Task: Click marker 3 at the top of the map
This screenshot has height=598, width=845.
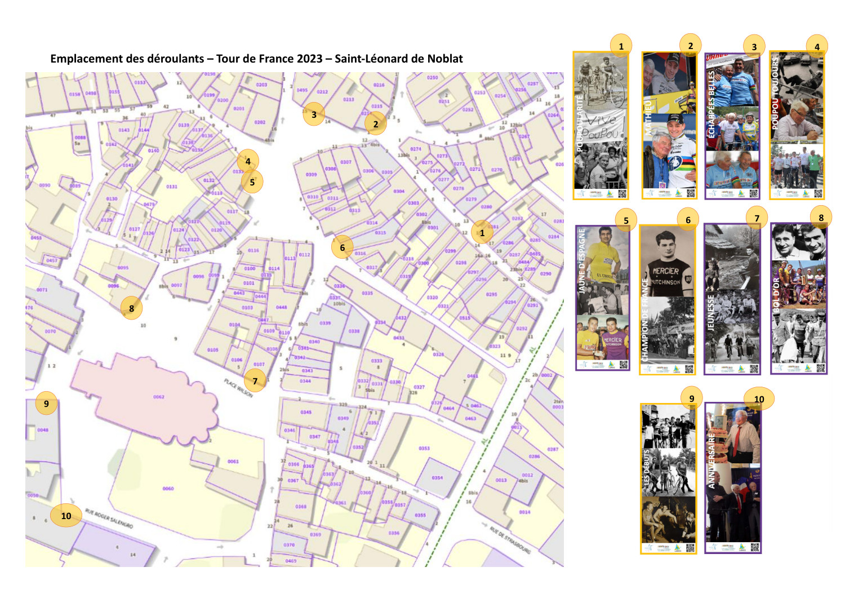Action: point(313,114)
